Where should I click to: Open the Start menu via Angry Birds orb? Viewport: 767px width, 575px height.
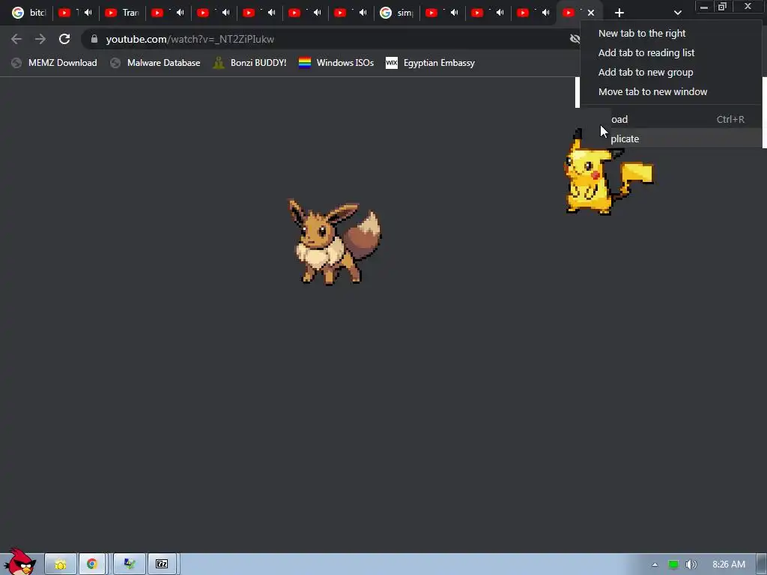[x=19, y=562]
